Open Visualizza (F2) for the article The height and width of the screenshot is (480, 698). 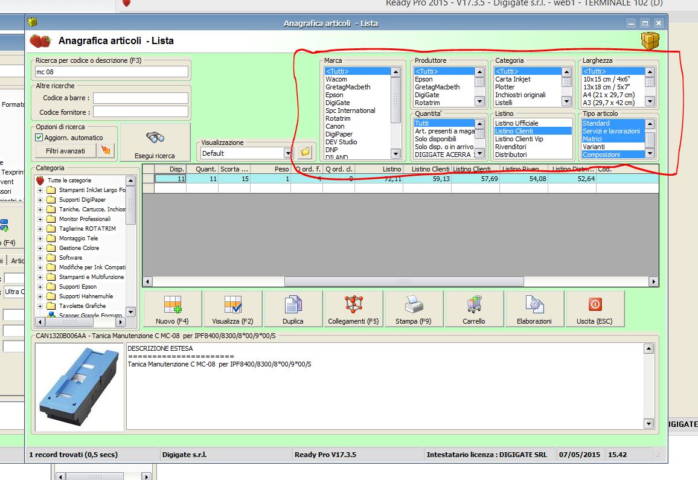pos(233,309)
